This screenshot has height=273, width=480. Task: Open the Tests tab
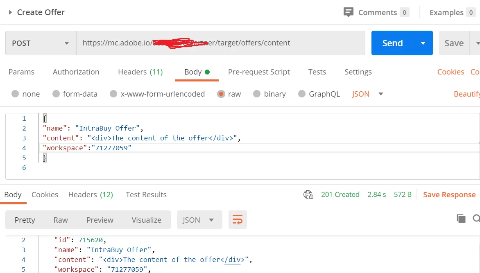(x=317, y=72)
